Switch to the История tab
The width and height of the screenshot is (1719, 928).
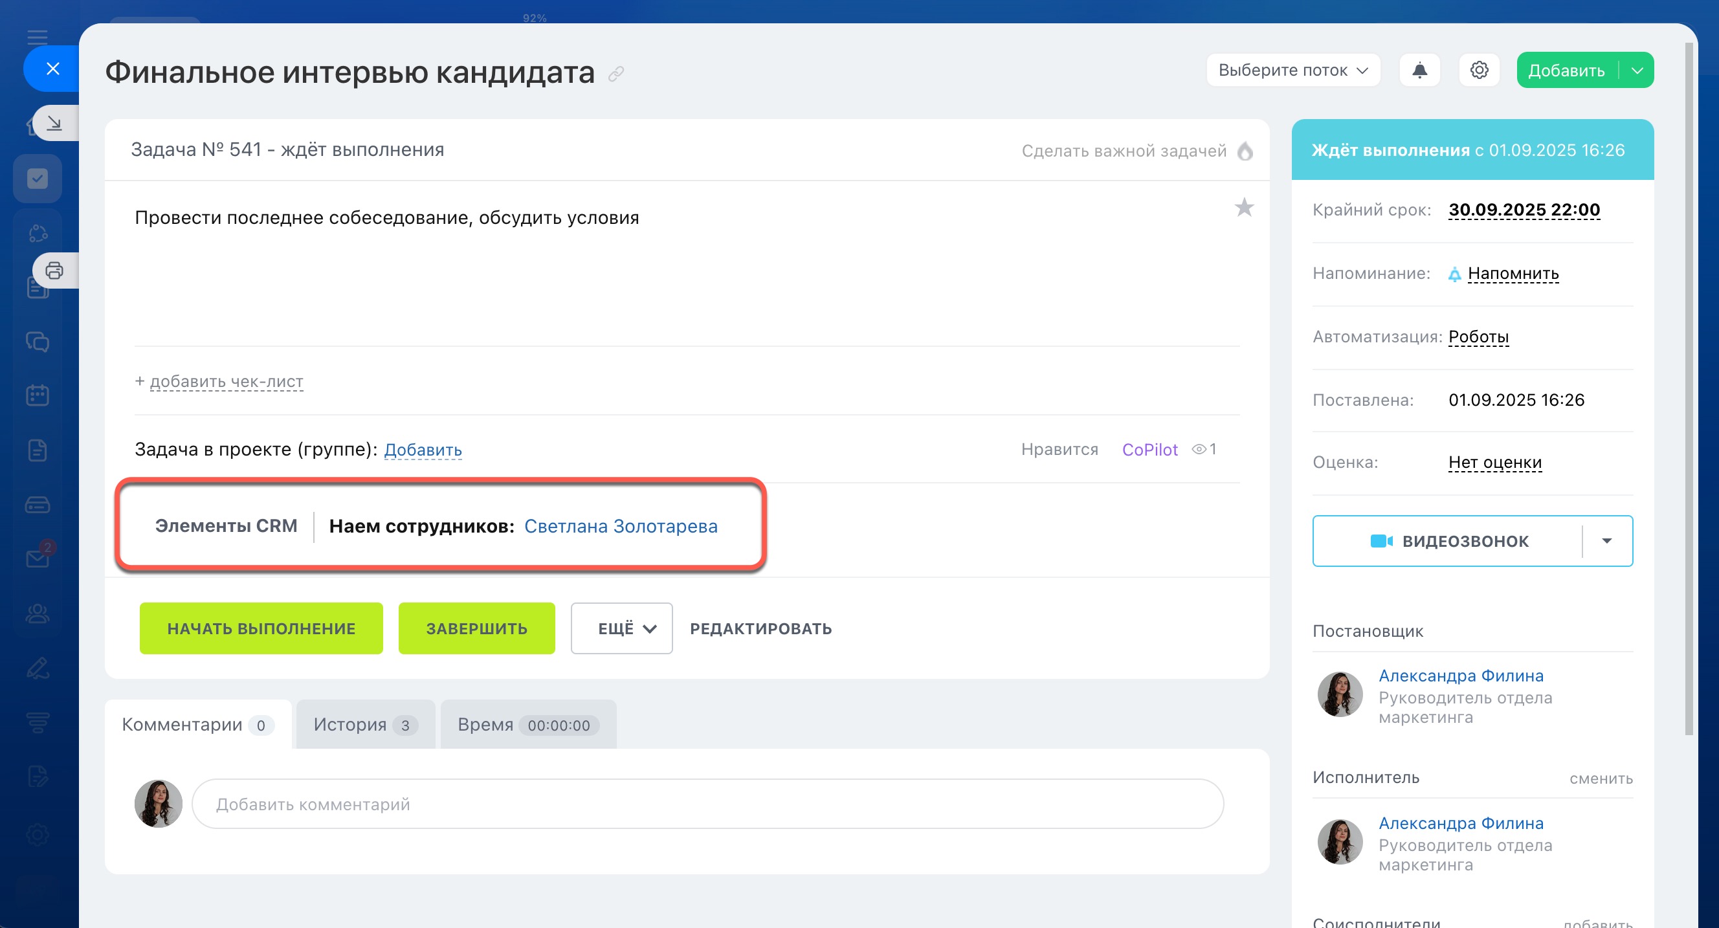tap(364, 725)
